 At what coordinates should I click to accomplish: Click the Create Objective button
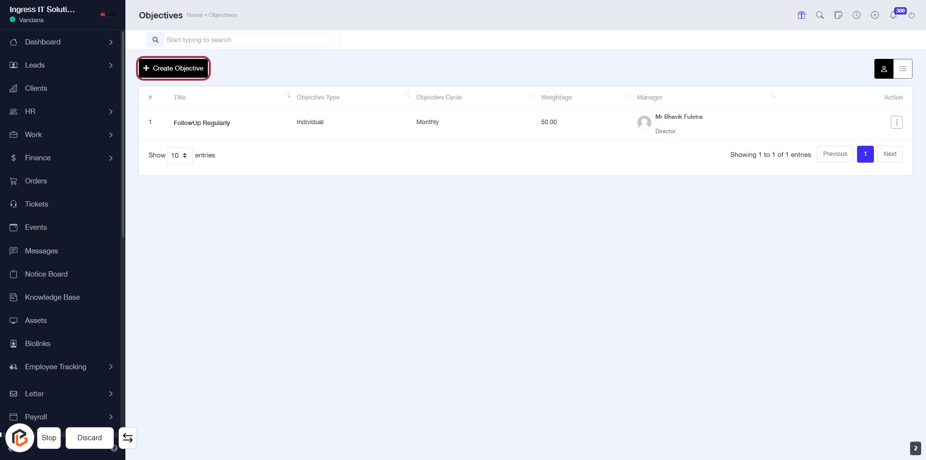pyautogui.click(x=174, y=69)
